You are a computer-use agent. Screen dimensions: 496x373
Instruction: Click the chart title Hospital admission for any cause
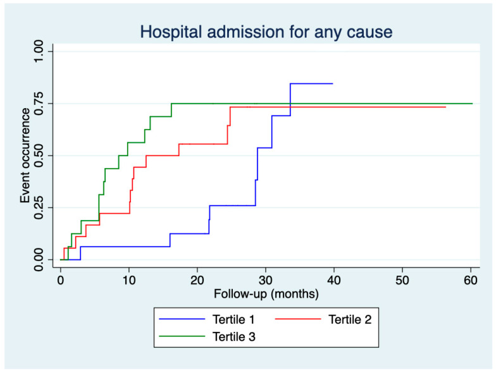pos(266,32)
